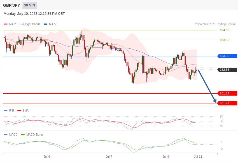Click the red 181.27 support price tag

click(x=227, y=103)
